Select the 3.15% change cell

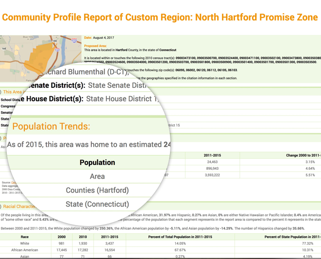pyautogui.click(x=310, y=162)
